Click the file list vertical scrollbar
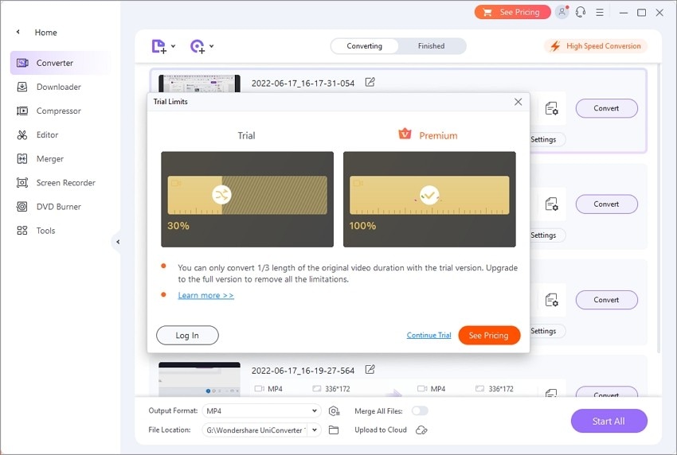The image size is (677, 455). tap(659, 208)
